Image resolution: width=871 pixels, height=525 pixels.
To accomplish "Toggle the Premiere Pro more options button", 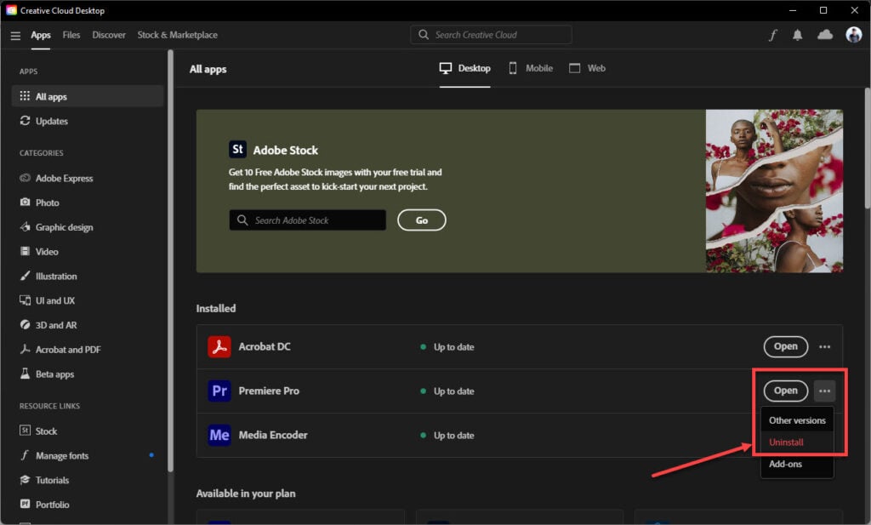I will pos(824,391).
